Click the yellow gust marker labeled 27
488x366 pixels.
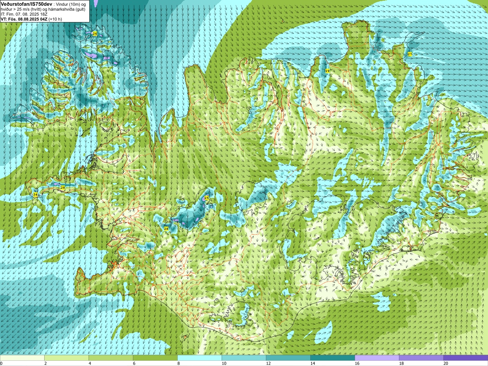410,54
